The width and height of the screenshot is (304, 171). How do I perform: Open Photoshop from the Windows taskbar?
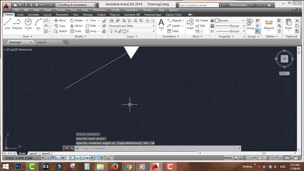[18, 166]
